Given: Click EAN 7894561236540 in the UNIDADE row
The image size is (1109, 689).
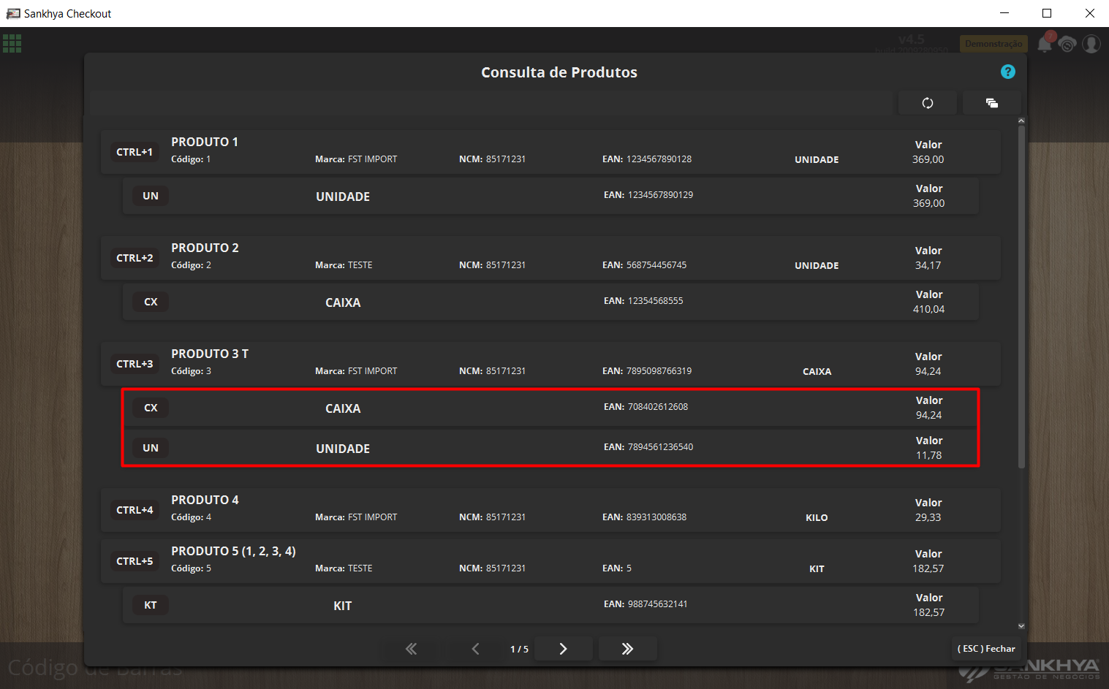Looking at the screenshot, I should click(x=648, y=447).
